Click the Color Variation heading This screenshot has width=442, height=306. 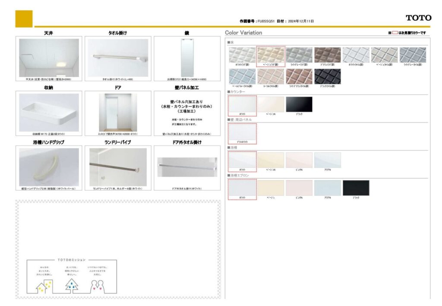tap(243, 33)
